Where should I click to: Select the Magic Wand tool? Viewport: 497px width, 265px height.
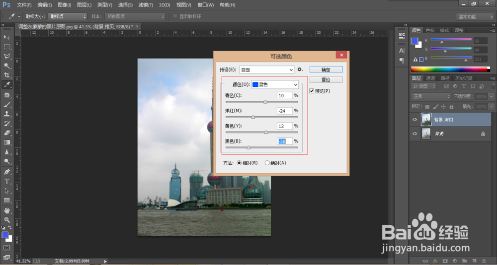[x=6, y=66]
